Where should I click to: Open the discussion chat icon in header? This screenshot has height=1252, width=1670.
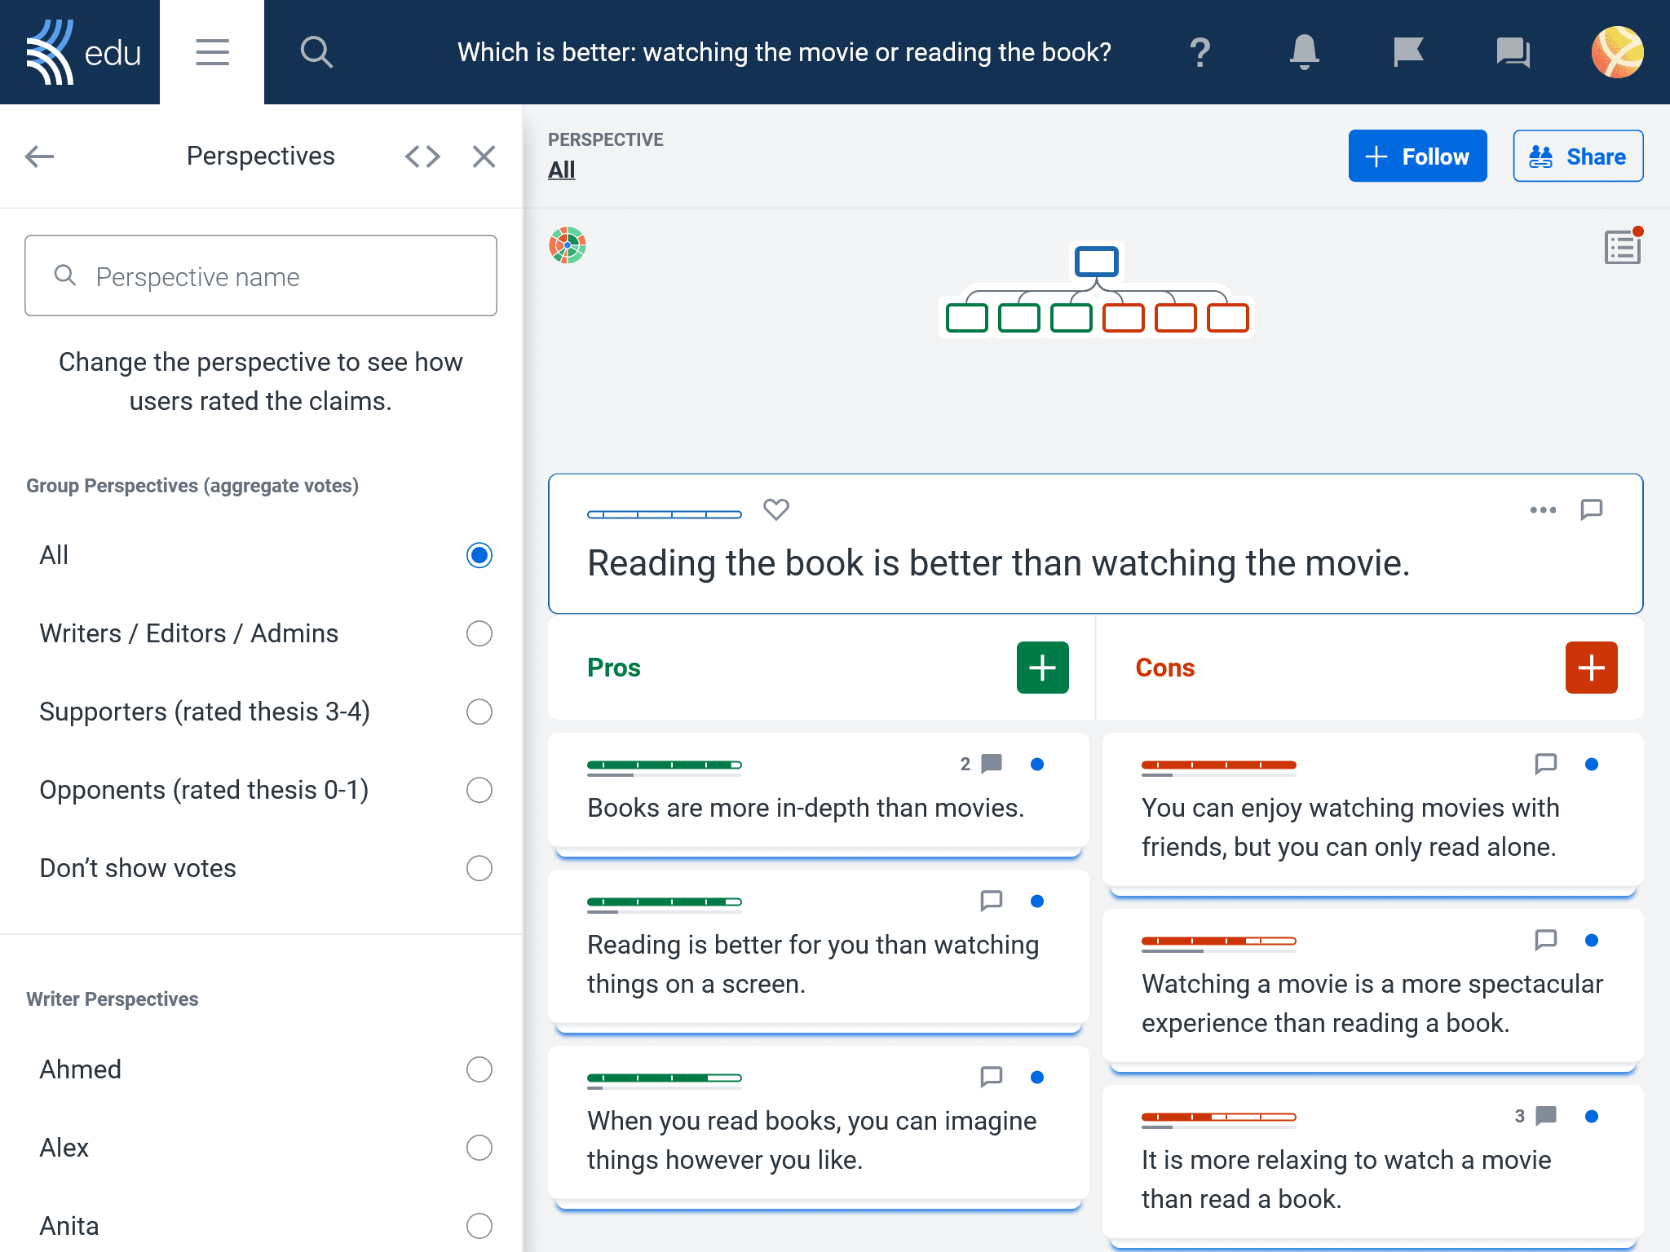click(x=1513, y=52)
